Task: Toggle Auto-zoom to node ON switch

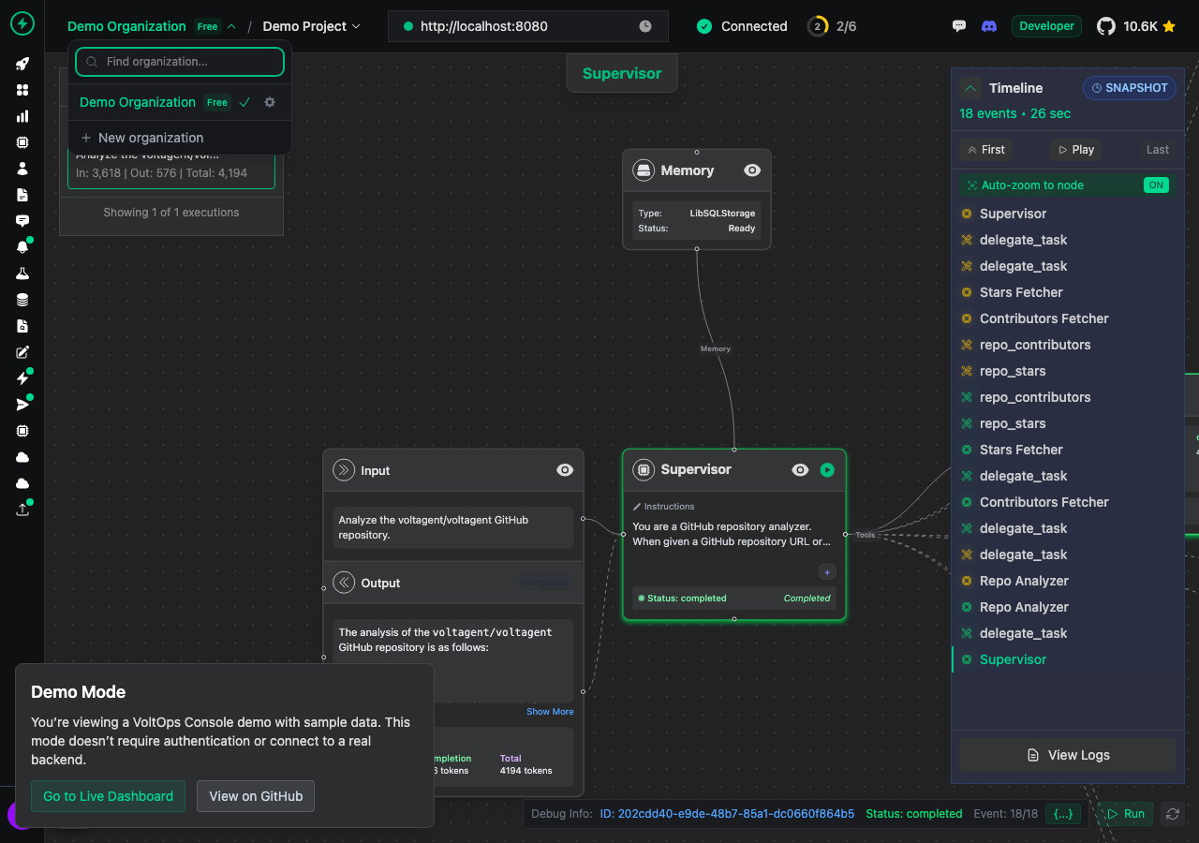Action: point(1157,185)
